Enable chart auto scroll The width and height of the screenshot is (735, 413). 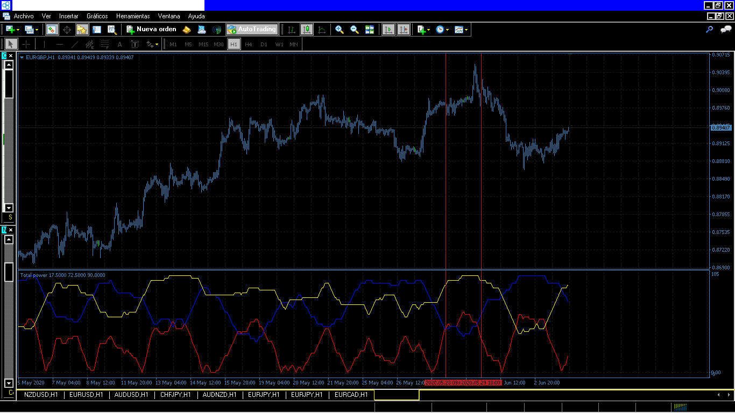coord(388,30)
